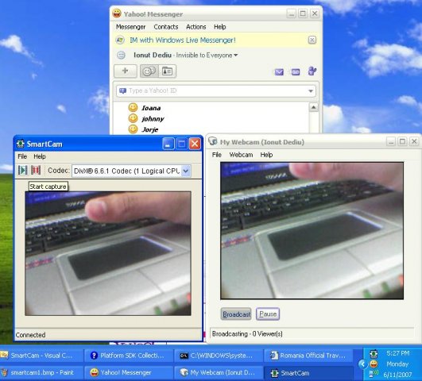The width and height of the screenshot is (422, 381).
Task: Open the Yahoo mail envelope icon
Action: click(x=279, y=72)
